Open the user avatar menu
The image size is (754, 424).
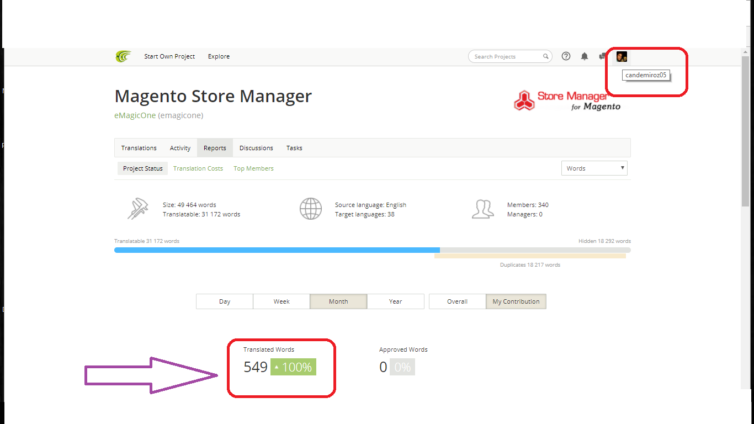(622, 56)
